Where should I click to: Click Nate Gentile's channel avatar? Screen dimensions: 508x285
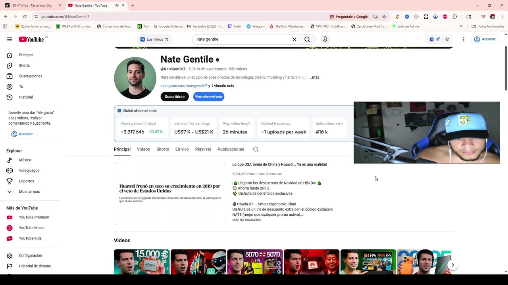(x=135, y=78)
